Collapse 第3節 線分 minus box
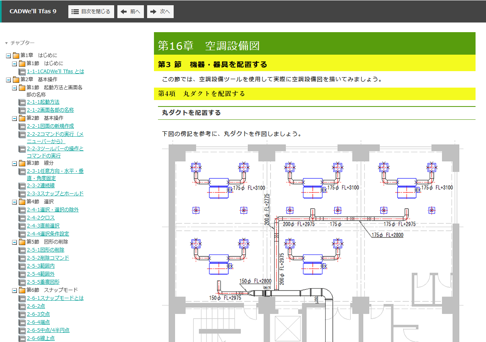The width and height of the screenshot is (486, 342). pyautogui.click(x=14, y=163)
